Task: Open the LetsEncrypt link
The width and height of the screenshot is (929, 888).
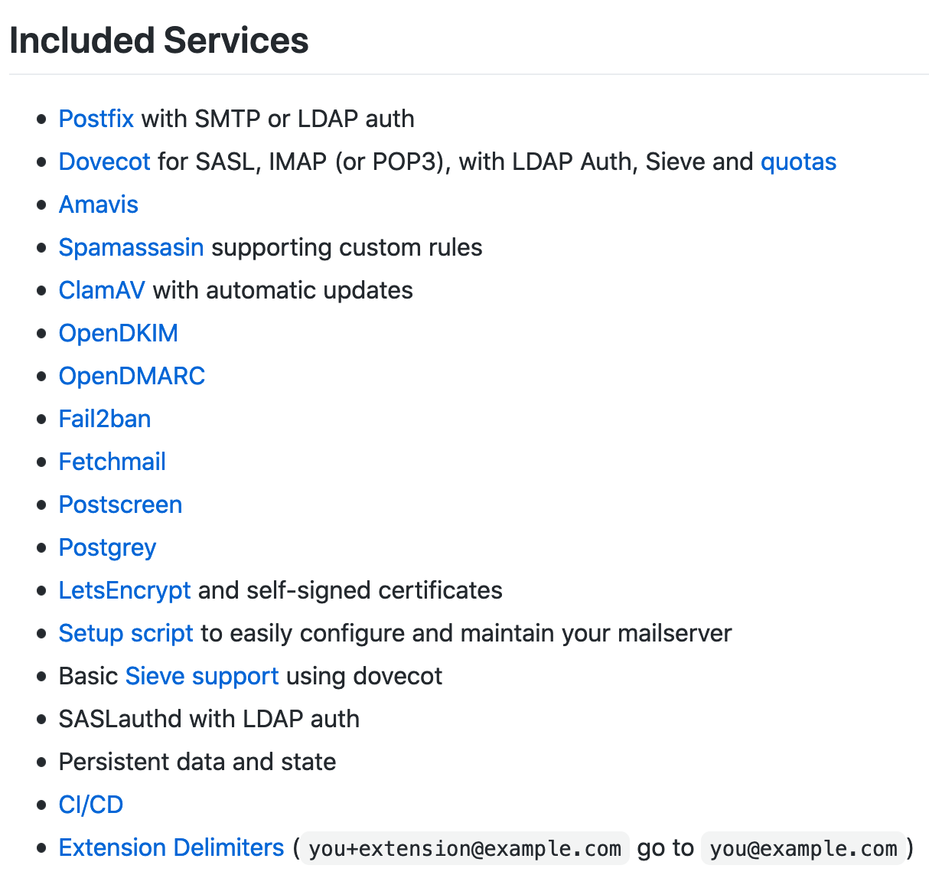Action: click(125, 590)
